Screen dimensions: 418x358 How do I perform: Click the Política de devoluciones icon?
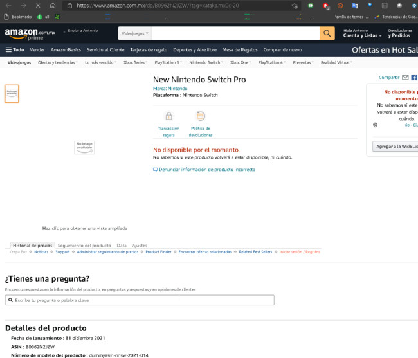click(x=201, y=116)
